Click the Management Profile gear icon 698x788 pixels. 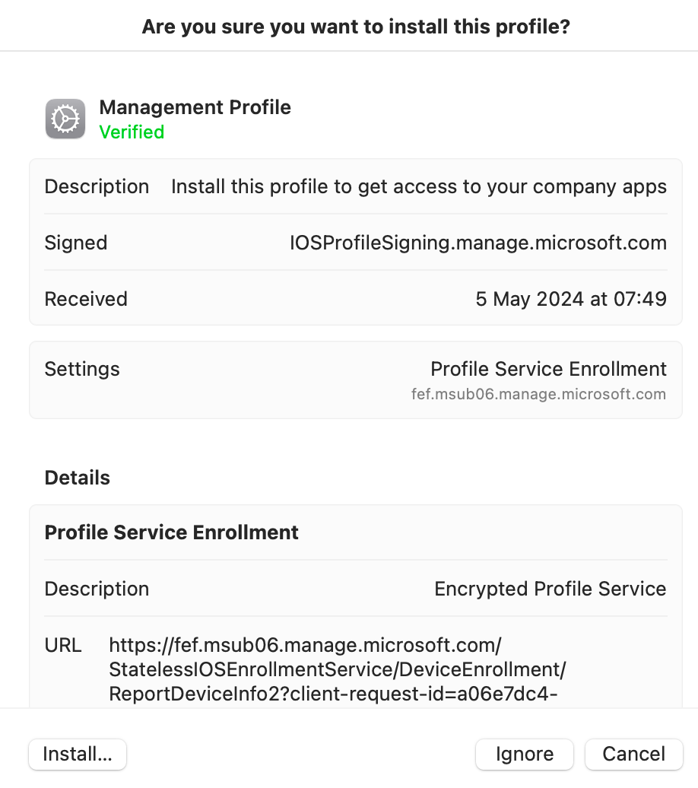(65, 119)
